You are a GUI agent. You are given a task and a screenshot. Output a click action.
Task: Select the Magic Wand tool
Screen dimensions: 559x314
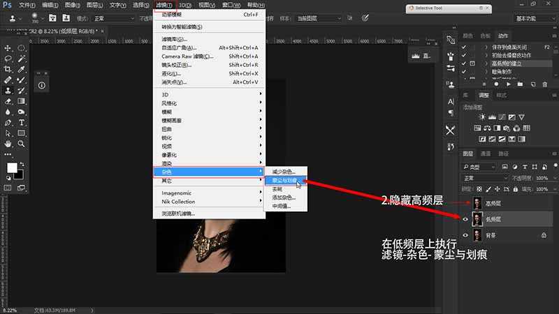[22, 59]
